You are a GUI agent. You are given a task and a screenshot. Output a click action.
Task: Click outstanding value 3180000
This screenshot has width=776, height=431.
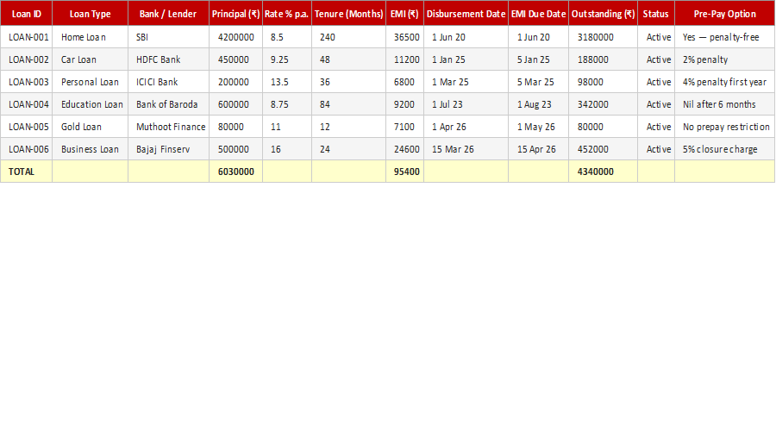[603, 37]
